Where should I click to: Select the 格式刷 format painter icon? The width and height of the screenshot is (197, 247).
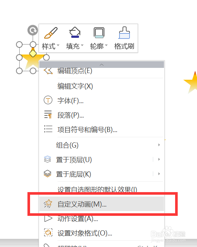tap(124, 33)
